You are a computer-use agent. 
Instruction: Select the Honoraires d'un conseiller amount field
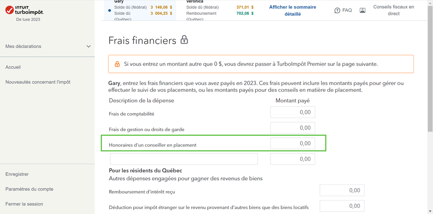pyautogui.click(x=293, y=144)
